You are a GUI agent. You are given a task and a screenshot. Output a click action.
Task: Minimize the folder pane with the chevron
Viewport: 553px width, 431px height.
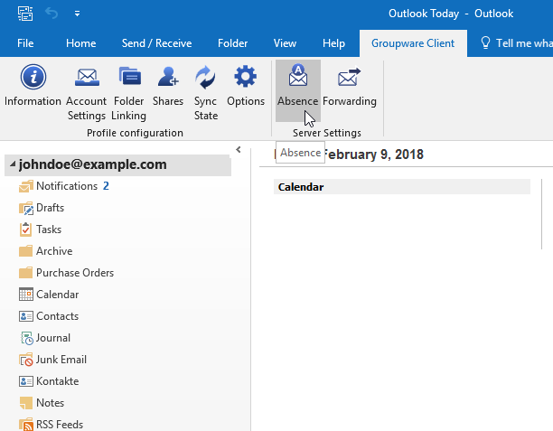[x=239, y=150]
